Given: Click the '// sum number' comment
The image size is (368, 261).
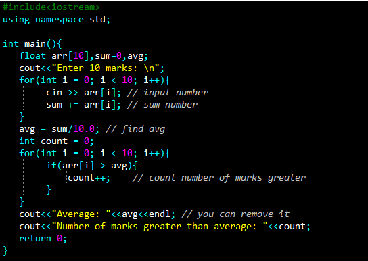Looking at the screenshot, I should (162, 105).
